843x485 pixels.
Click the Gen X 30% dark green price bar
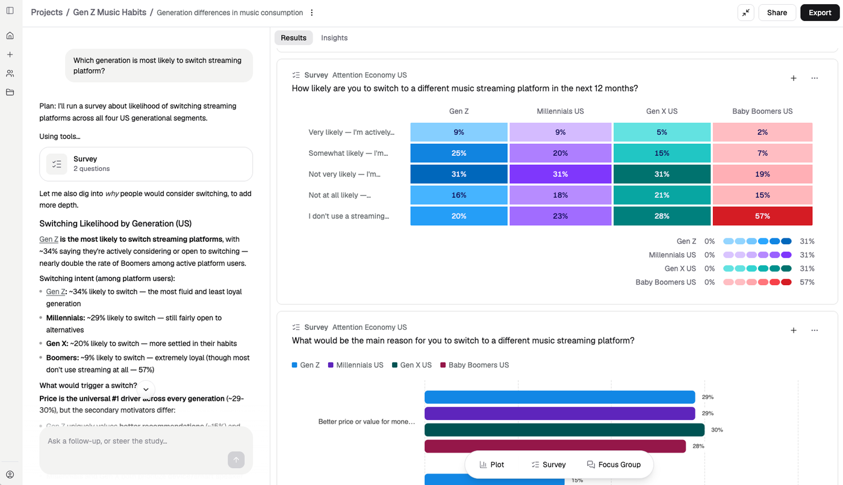(x=564, y=430)
